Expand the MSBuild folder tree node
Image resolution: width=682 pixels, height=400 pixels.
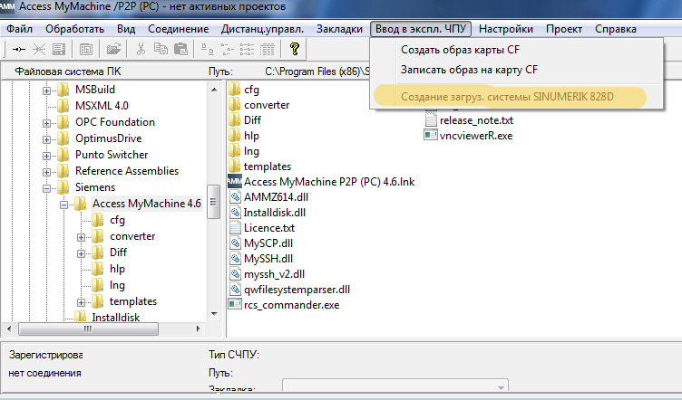[x=48, y=90]
